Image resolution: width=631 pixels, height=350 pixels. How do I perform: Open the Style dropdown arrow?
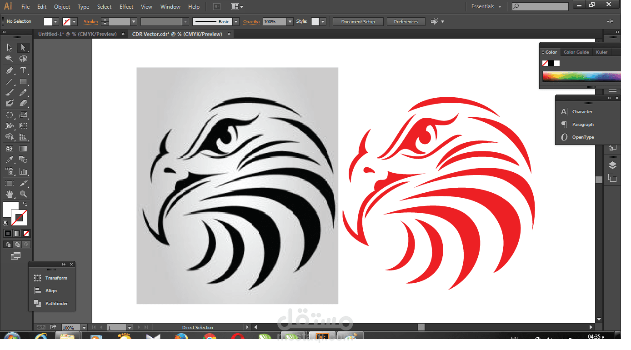323,21
